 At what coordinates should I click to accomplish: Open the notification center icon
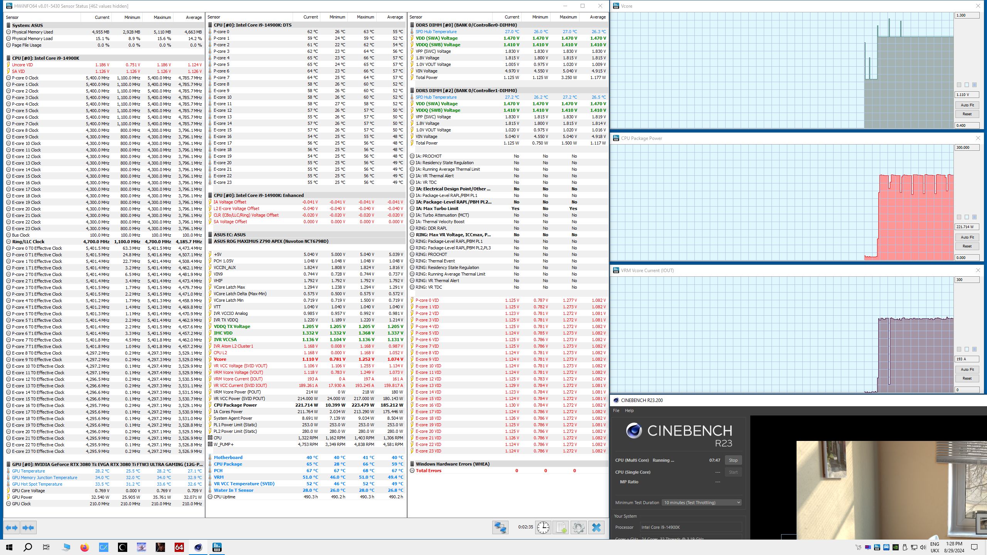[974, 547]
